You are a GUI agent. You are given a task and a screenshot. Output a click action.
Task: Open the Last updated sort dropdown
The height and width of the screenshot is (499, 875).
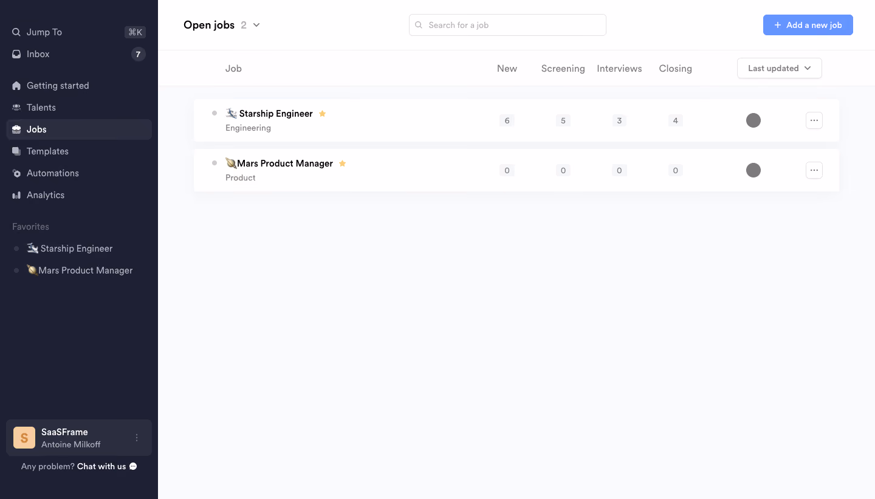click(x=780, y=68)
